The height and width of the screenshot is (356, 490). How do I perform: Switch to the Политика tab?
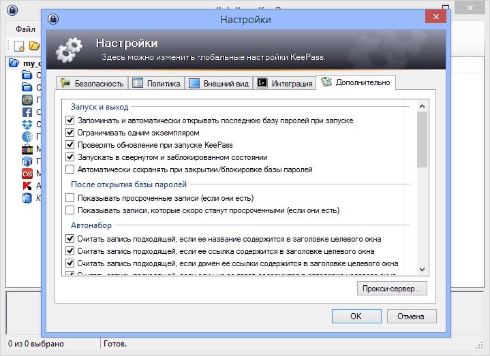tap(156, 83)
